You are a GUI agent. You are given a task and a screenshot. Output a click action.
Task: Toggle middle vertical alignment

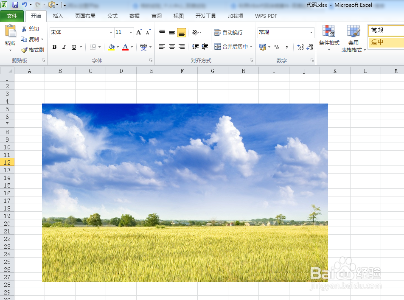(172, 33)
